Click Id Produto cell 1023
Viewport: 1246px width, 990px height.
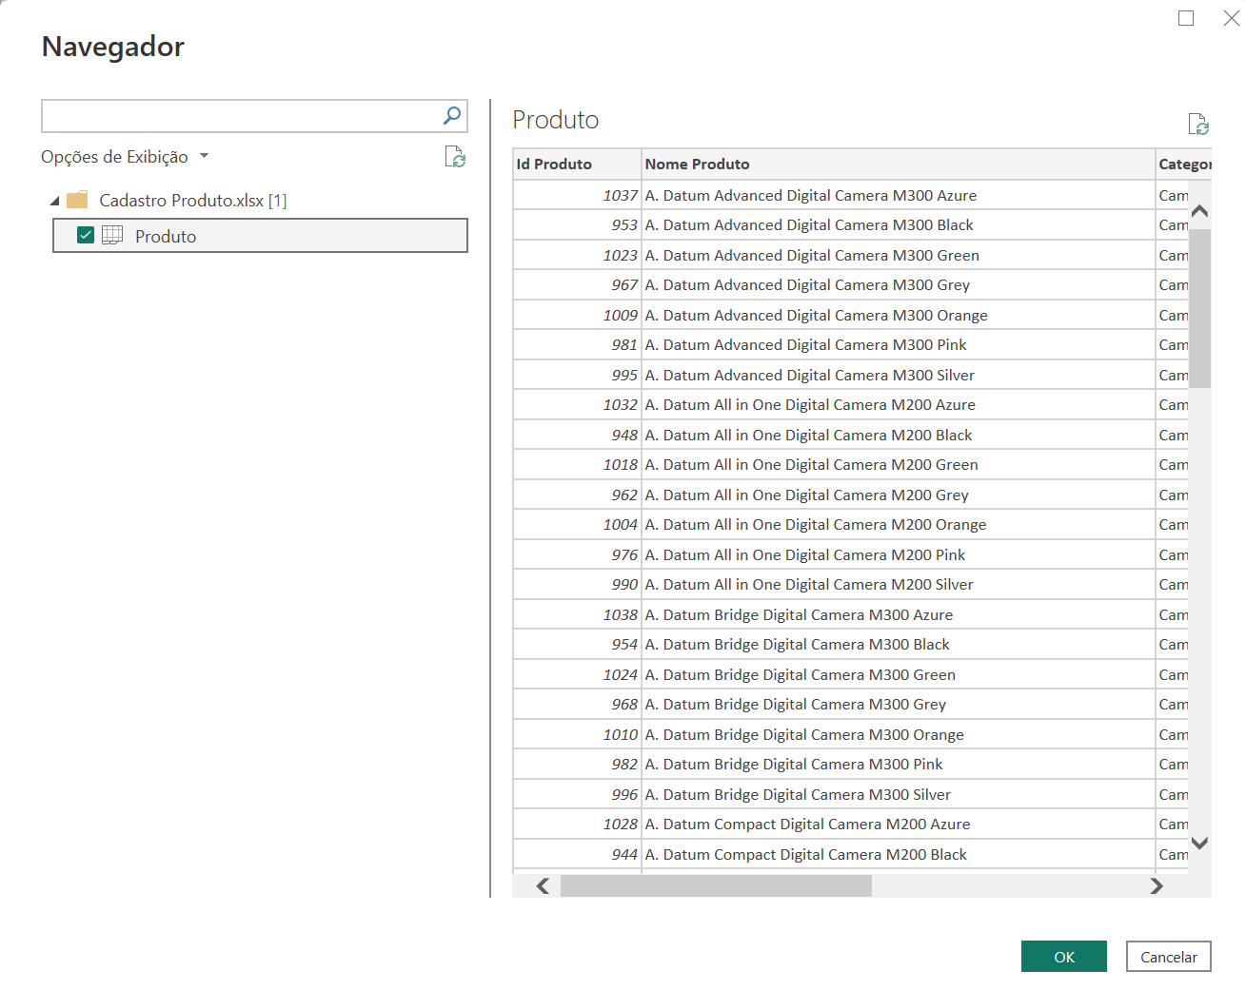(x=577, y=255)
